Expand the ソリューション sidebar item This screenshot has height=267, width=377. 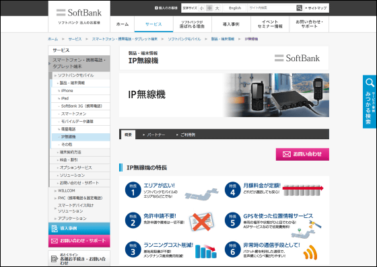pyautogui.click(x=80, y=176)
